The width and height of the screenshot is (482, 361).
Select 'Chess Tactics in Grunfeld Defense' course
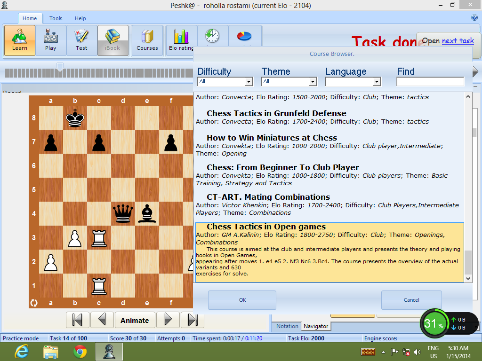click(x=329, y=117)
